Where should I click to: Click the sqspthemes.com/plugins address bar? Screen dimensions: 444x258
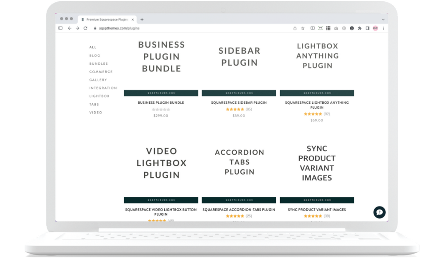click(119, 28)
